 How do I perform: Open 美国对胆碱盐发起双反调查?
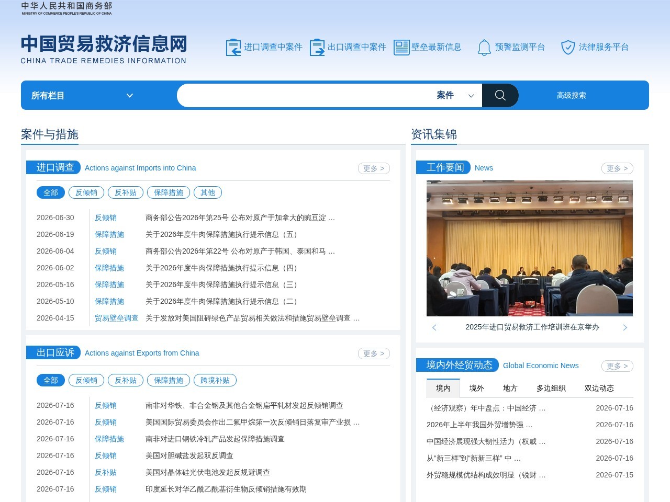tap(189, 455)
